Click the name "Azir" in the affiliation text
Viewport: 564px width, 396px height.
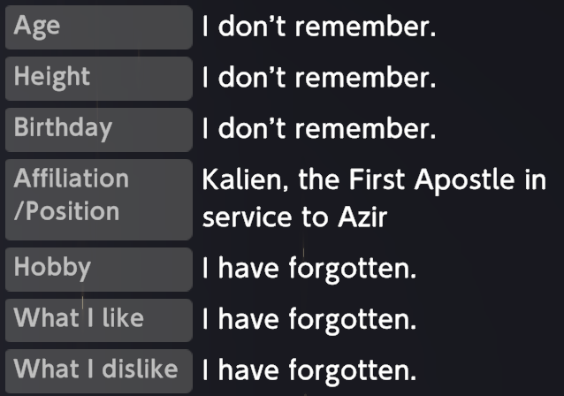pyautogui.click(x=362, y=217)
